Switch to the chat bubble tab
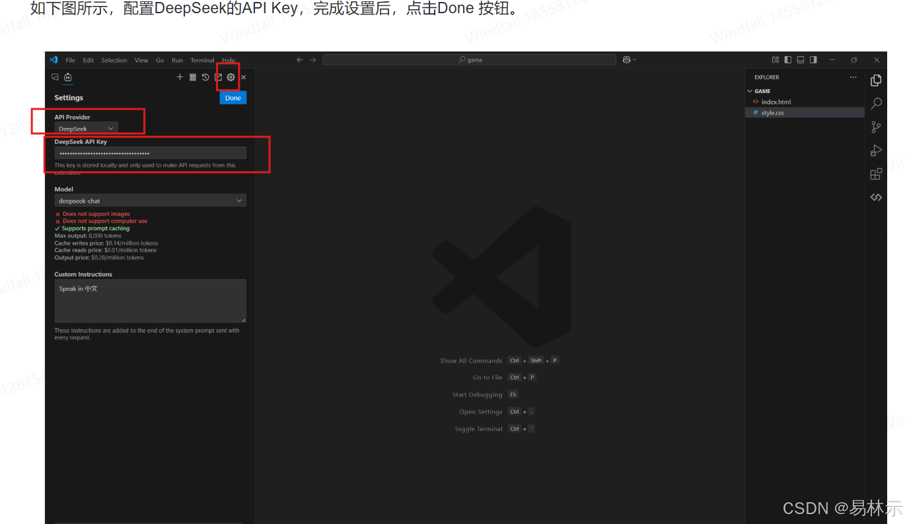Image resolution: width=905 pixels, height=524 pixels. (x=55, y=77)
